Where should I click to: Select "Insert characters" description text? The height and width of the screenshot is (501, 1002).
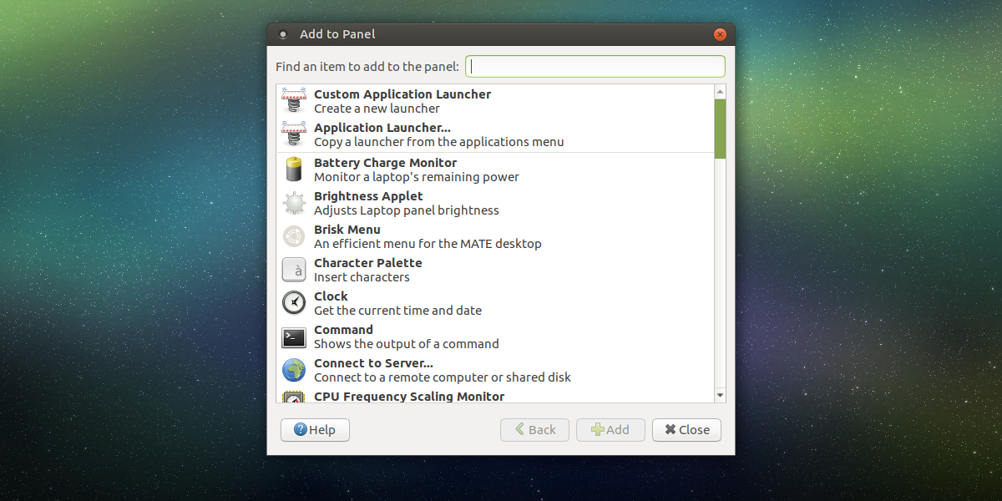pos(362,277)
